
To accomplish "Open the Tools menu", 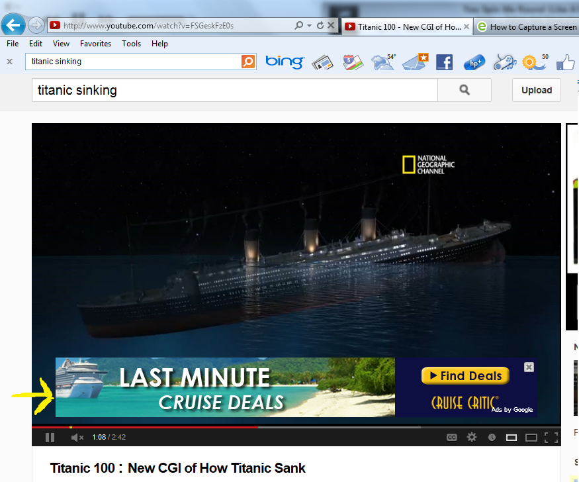I will point(132,44).
